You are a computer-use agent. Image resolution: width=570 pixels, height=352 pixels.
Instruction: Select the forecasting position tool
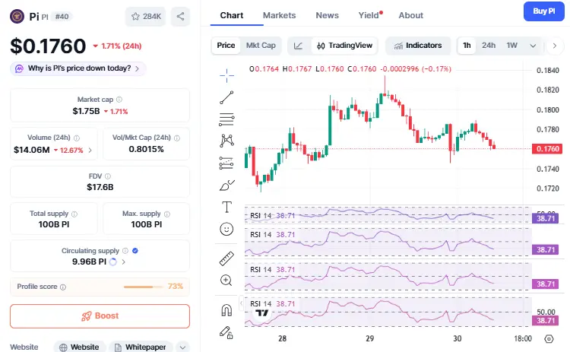coord(226,163)
